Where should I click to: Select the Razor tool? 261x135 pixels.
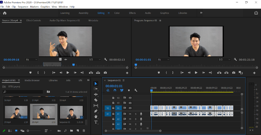click(x=96, y=100)
